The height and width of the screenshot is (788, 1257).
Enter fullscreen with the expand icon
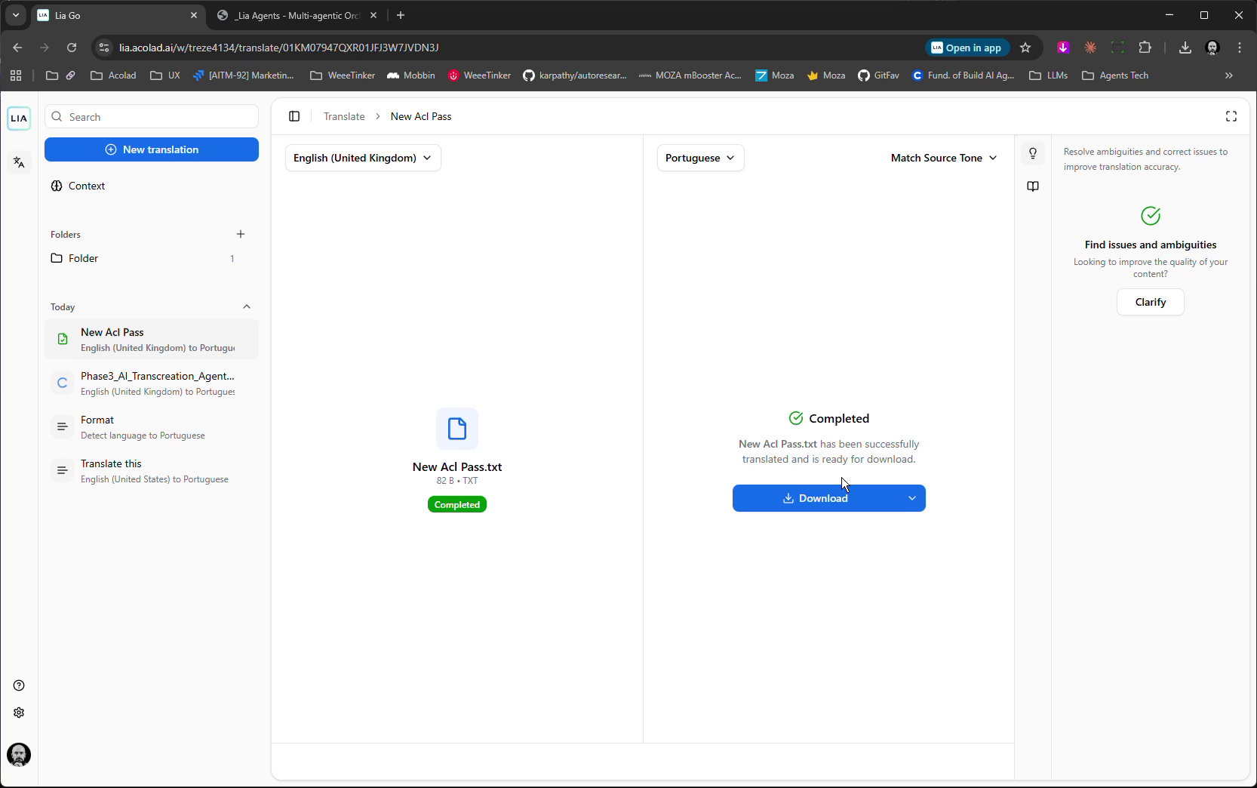[x=1231, y=116]
